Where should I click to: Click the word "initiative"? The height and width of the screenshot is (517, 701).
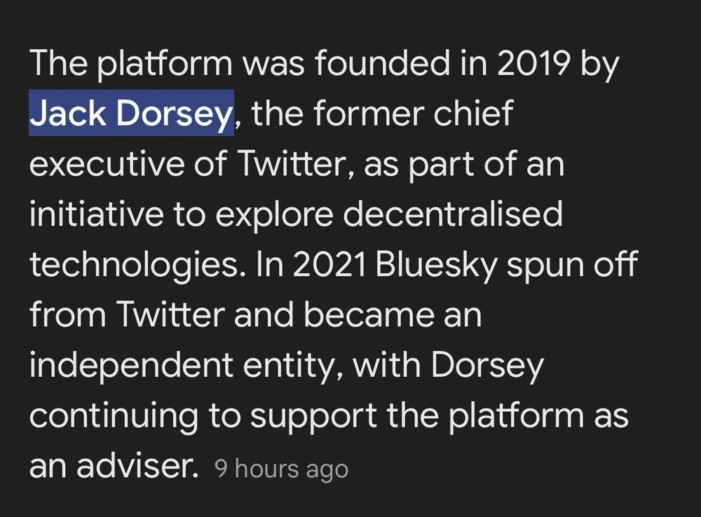pos(96,214)
